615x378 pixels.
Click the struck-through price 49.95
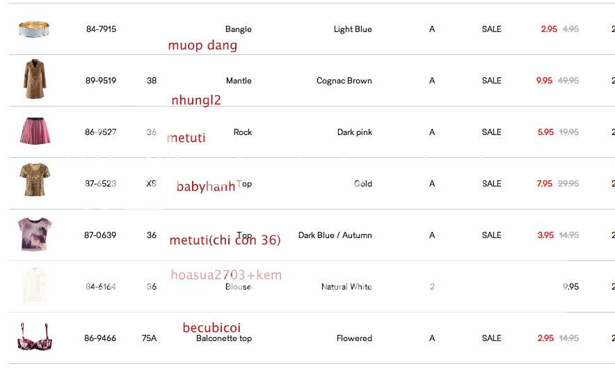568,81
